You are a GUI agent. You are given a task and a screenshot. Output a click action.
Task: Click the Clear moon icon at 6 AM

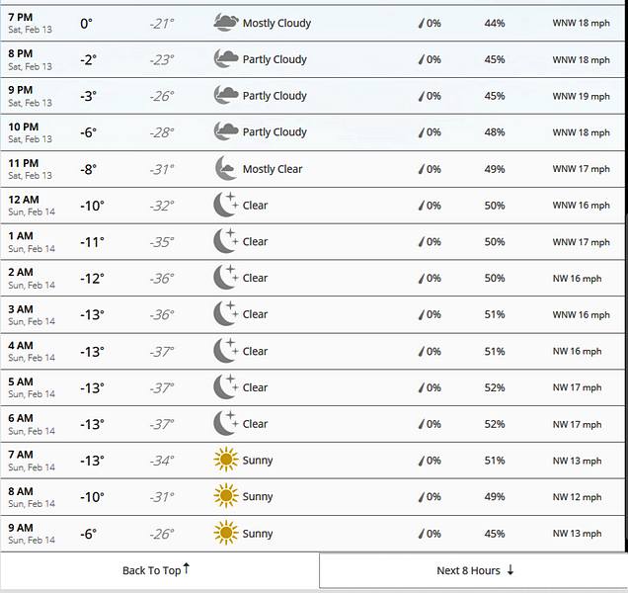[x=226, y=424]
